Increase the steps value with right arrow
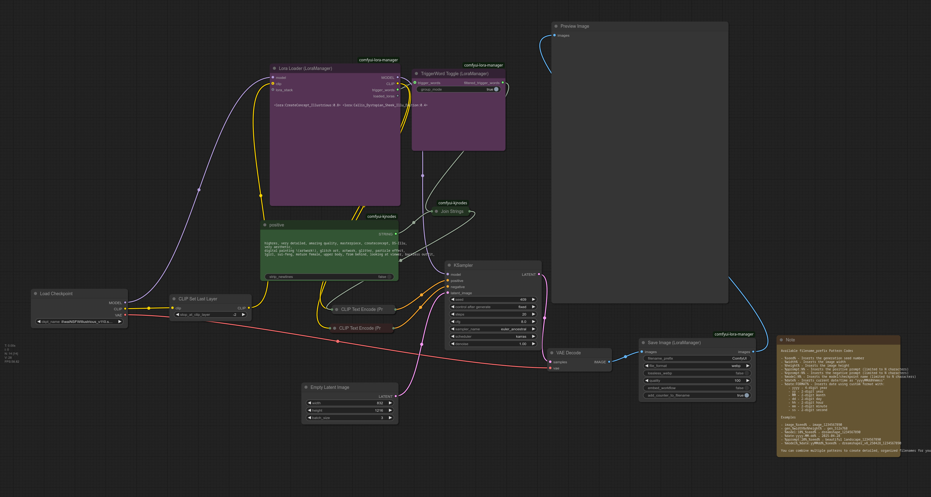 tap(533, 314)
